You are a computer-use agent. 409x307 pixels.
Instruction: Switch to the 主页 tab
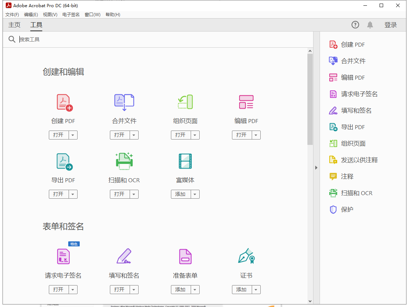point(14,25)
